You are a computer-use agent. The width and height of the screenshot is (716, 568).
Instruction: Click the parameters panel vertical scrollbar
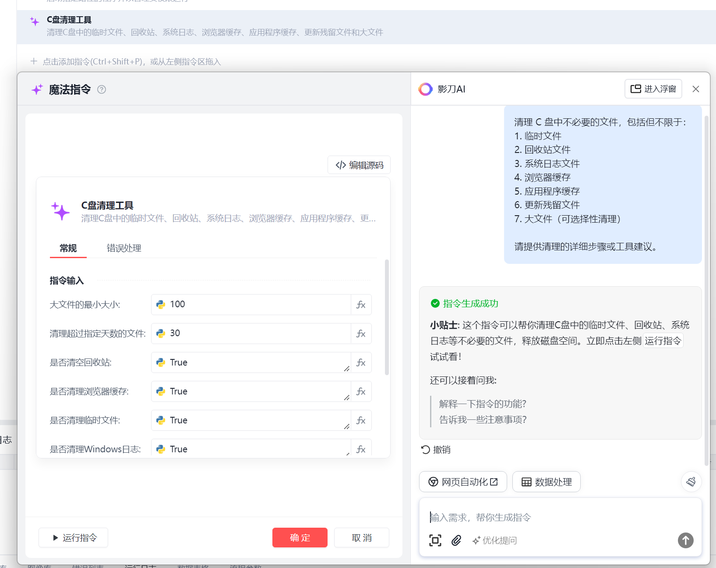(x=387, y=317)
